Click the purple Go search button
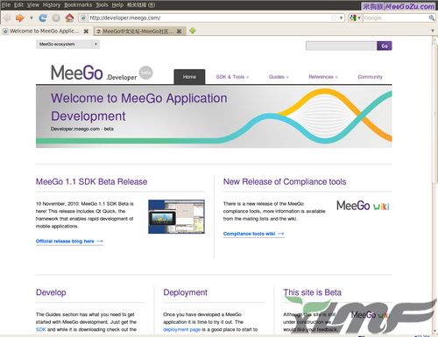 click(x=385, y=46)
